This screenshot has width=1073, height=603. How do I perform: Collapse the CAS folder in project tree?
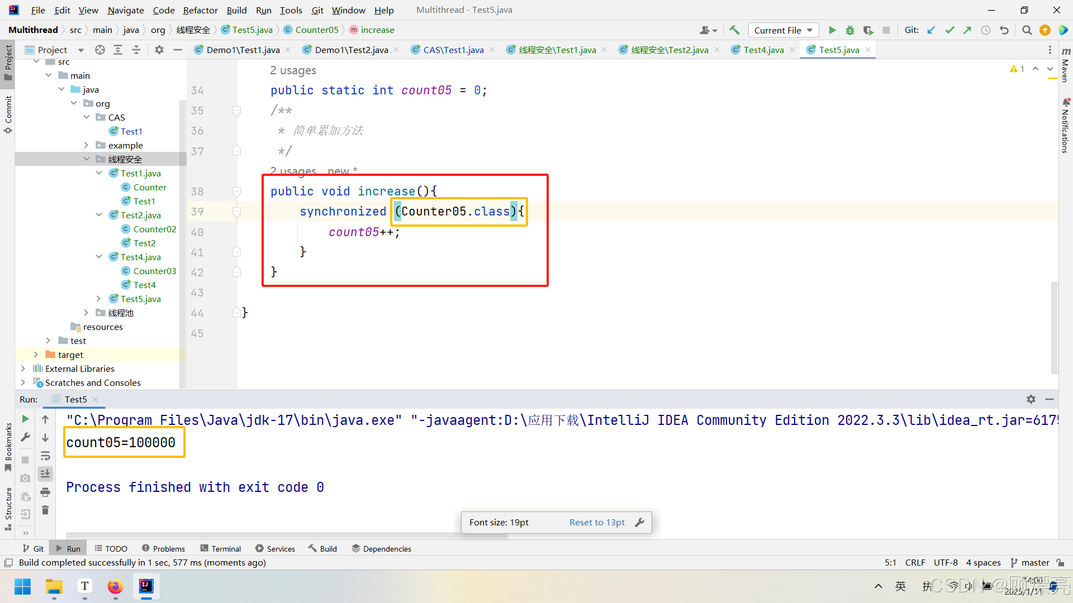coord(87,117)
